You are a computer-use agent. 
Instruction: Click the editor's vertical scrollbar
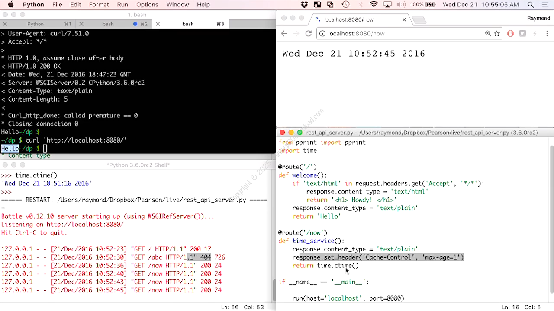click(551, 220)
